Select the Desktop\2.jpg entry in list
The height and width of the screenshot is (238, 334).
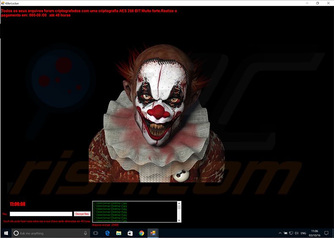[x=110, y=206]
